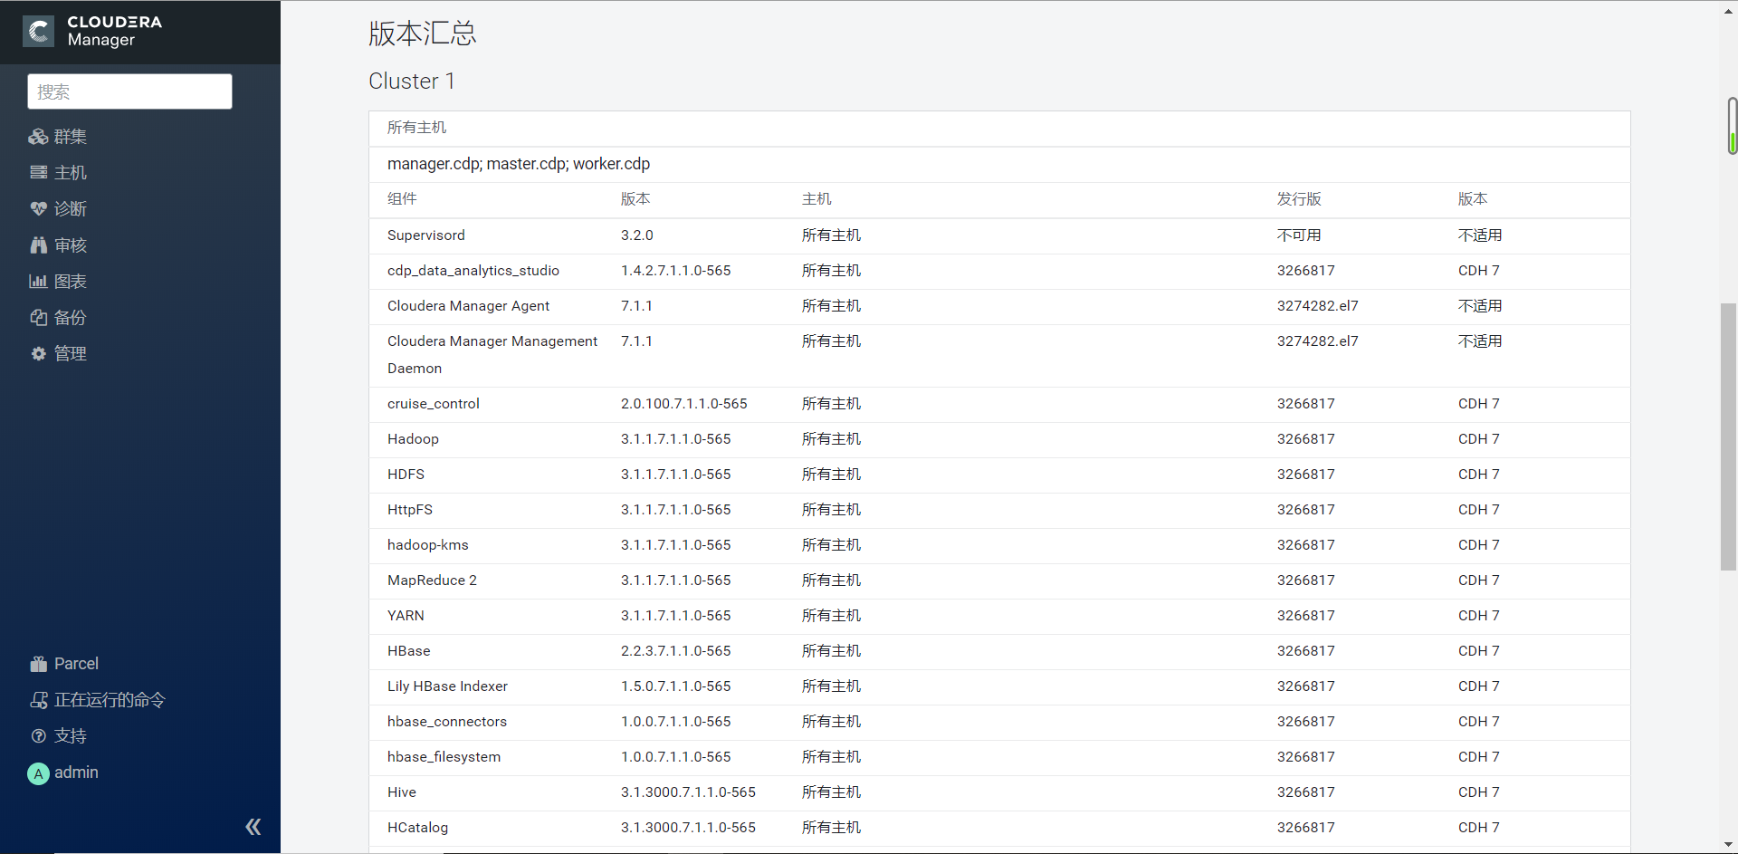Click the 诊断 heartbeat icon in sidebar
The height and width of the screenshot is (854, 1738).
pos(38,209)
